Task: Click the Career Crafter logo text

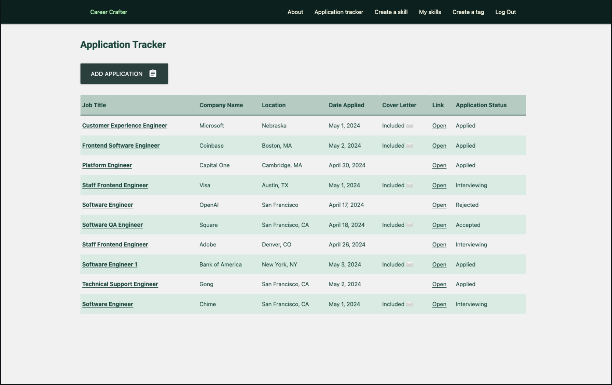Action: [108, 12]
